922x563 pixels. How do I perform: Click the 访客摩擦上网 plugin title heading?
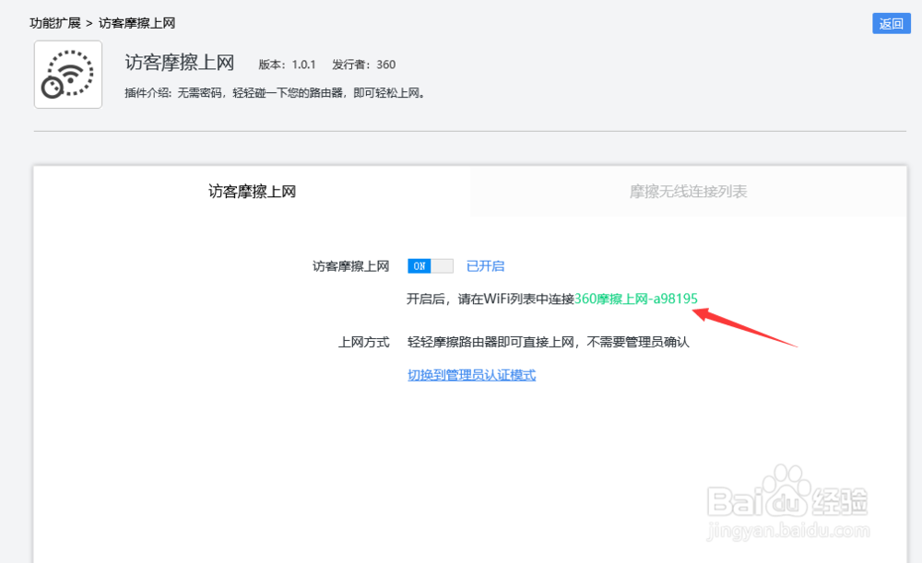click(x=180, y=63)
